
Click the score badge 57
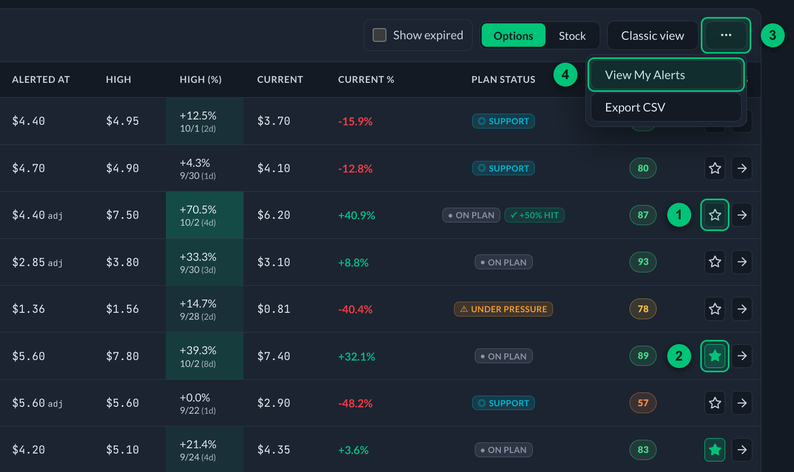tap(643, 403)
